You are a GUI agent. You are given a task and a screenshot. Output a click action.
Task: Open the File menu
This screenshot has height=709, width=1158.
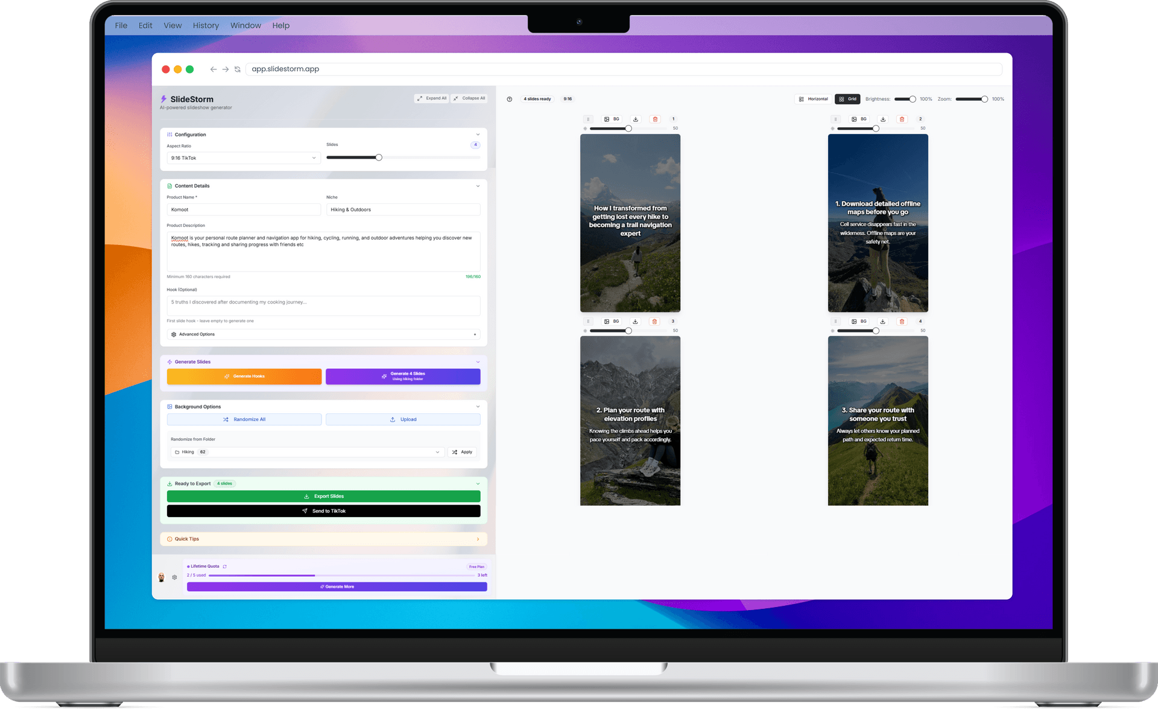point(121,25)
